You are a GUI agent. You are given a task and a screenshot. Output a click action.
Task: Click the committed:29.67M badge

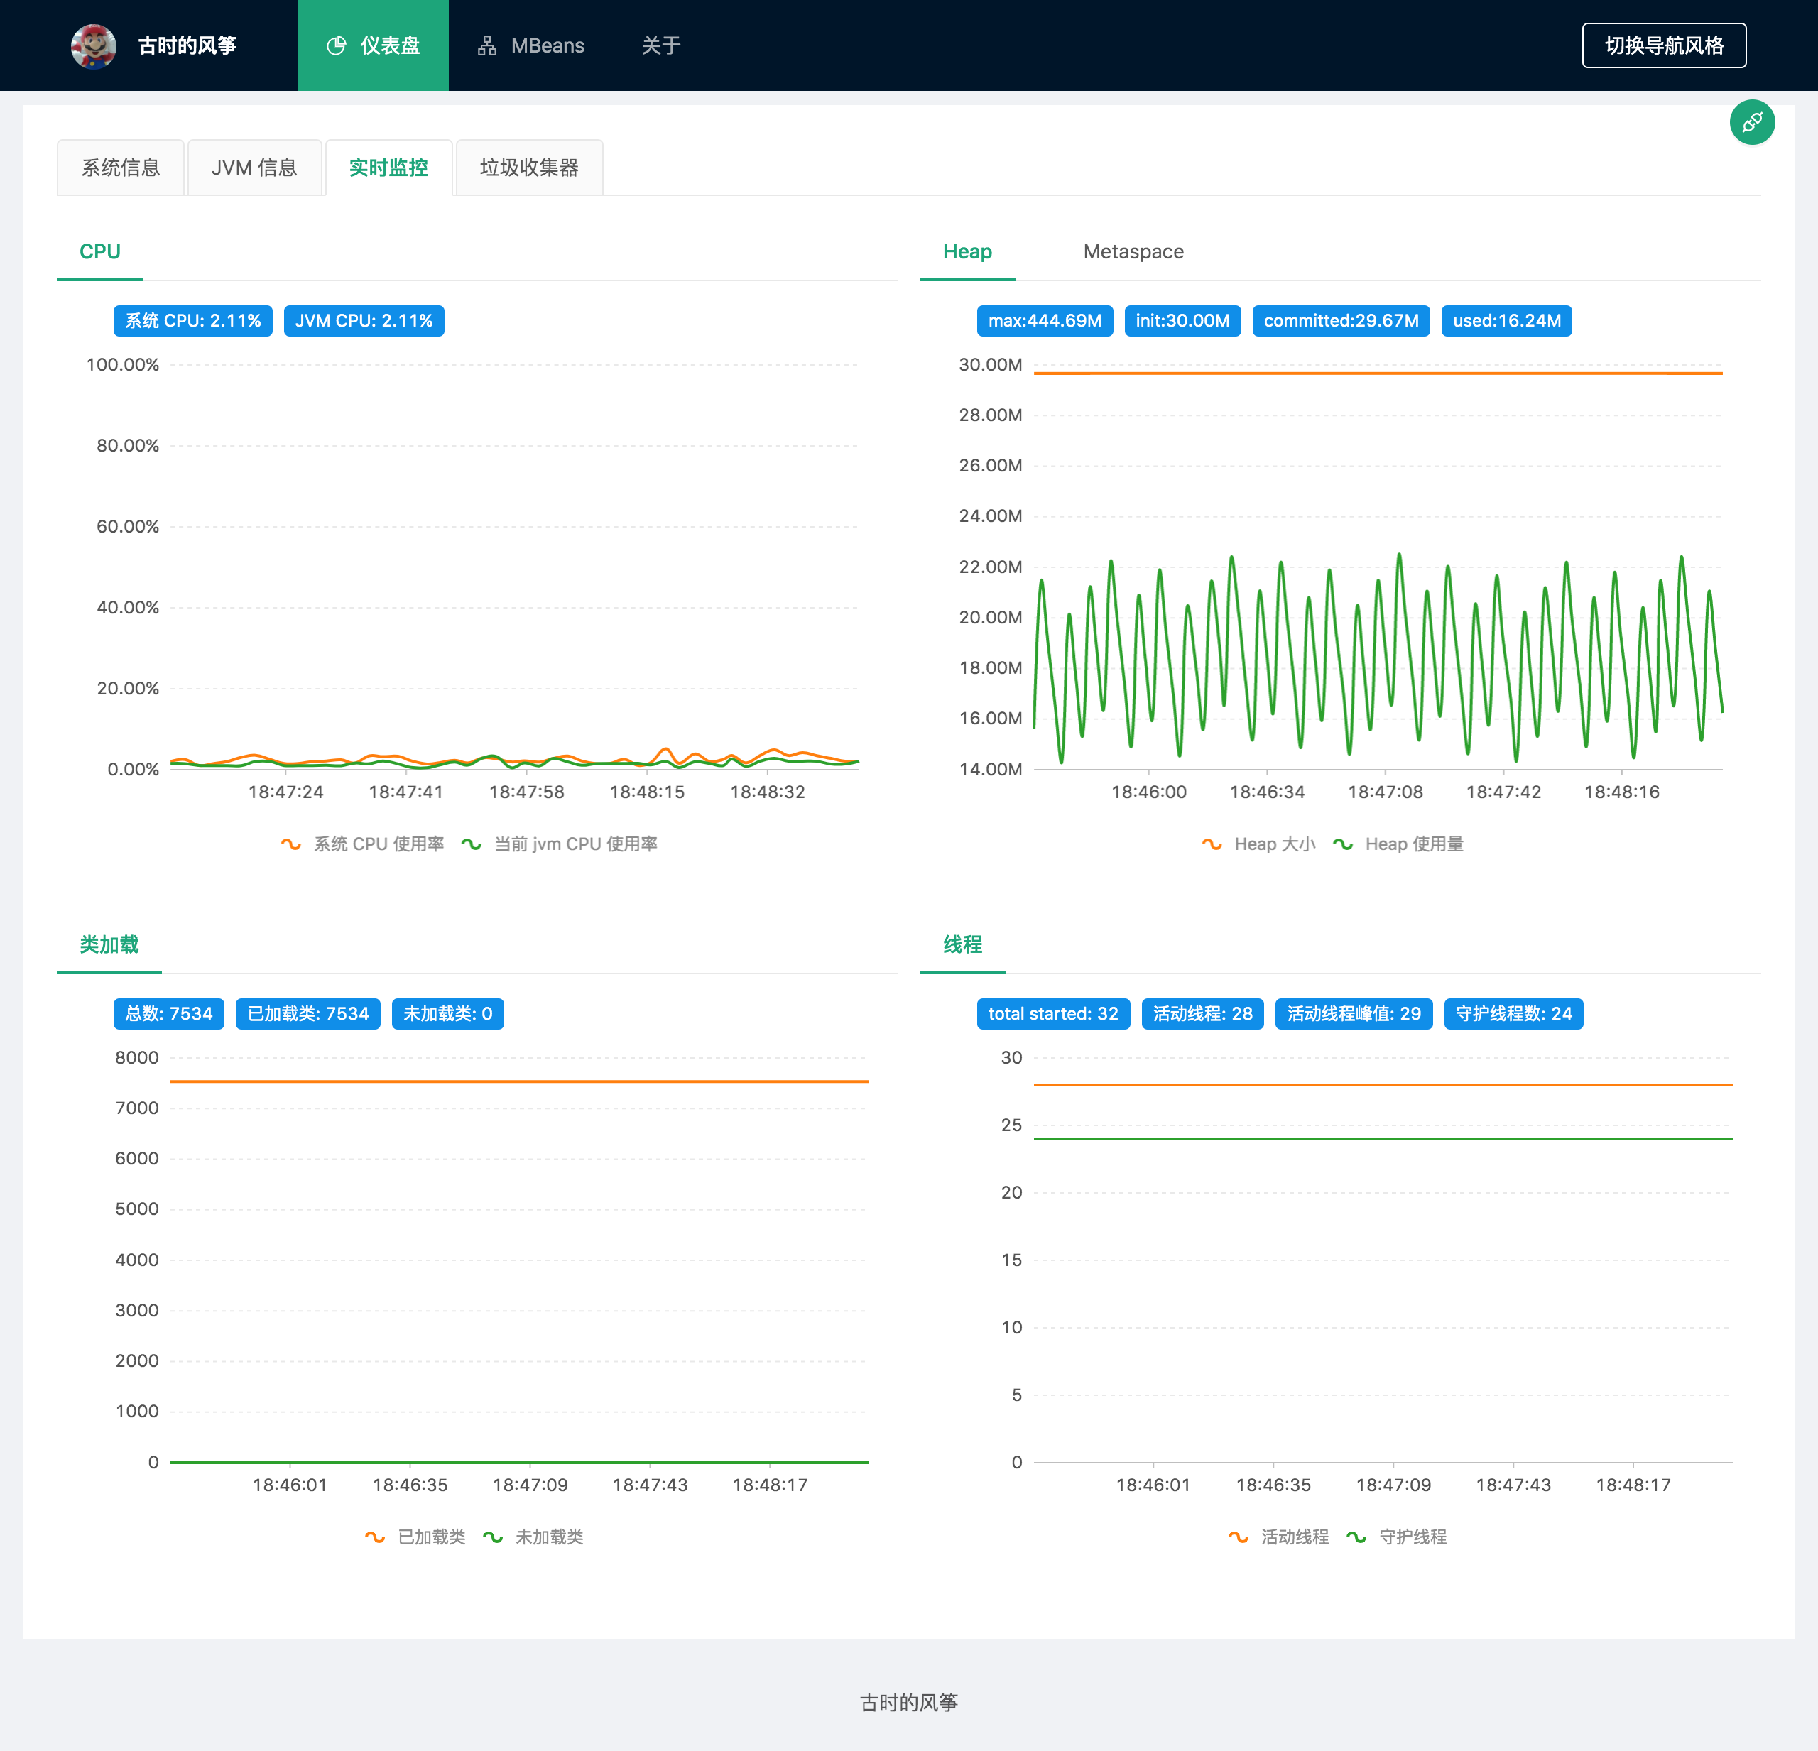point(1341,321)
